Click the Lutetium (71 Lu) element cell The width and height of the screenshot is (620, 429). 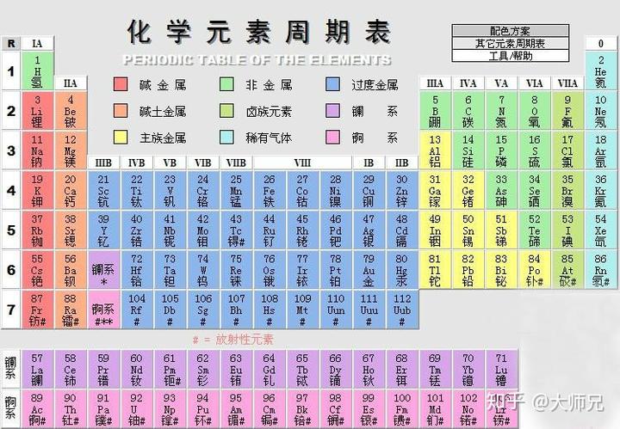tap(501, 370)
